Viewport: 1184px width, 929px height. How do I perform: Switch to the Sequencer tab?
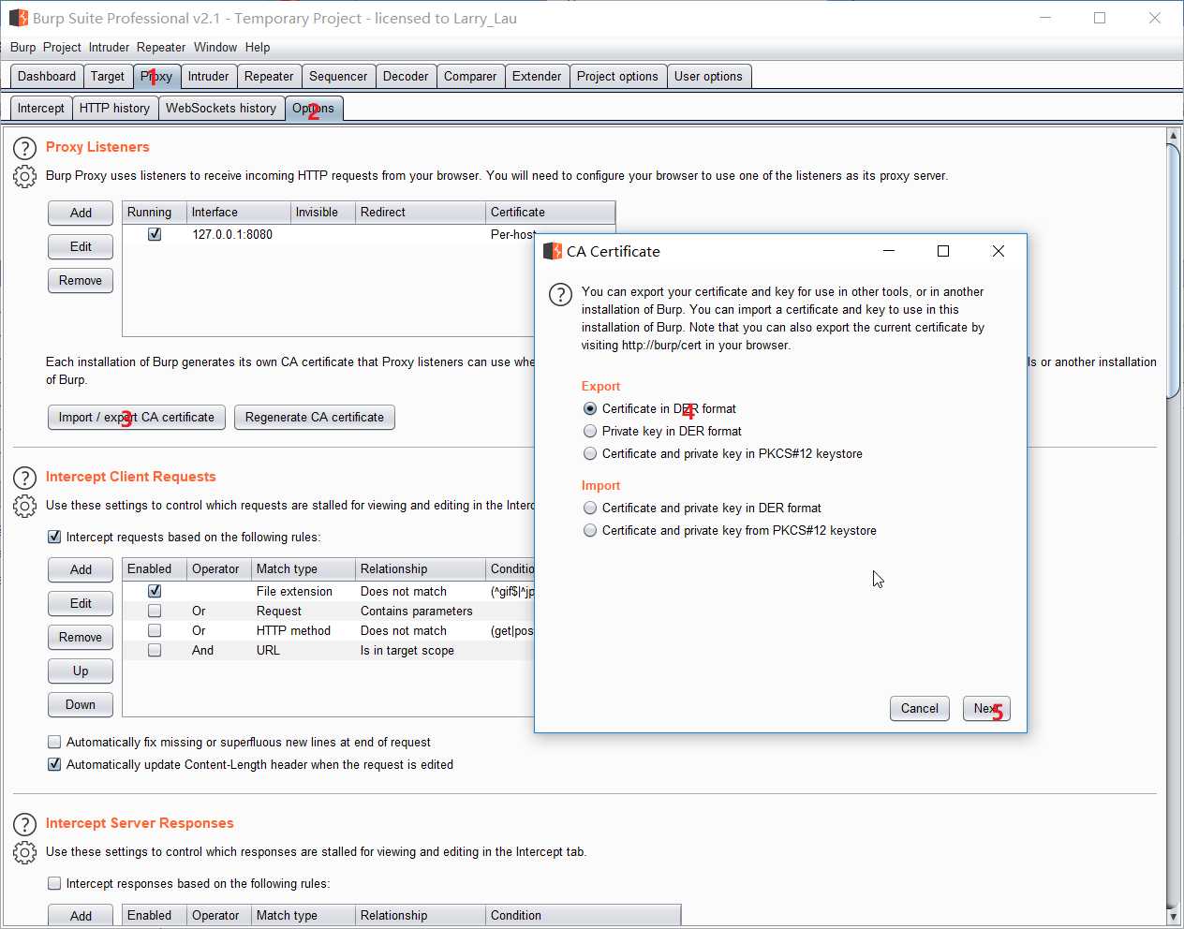point(338,76)
